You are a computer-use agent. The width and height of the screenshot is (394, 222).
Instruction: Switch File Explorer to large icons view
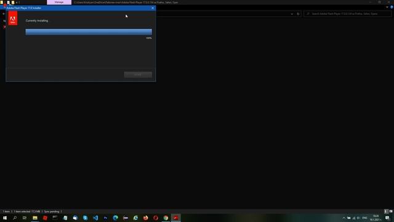tap(391, 212)
